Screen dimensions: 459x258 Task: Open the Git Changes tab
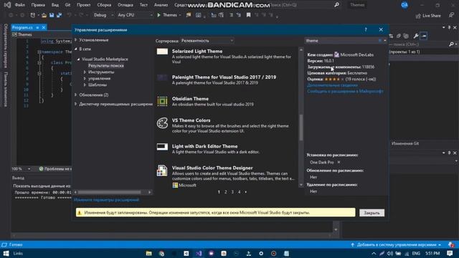point(405,143)
